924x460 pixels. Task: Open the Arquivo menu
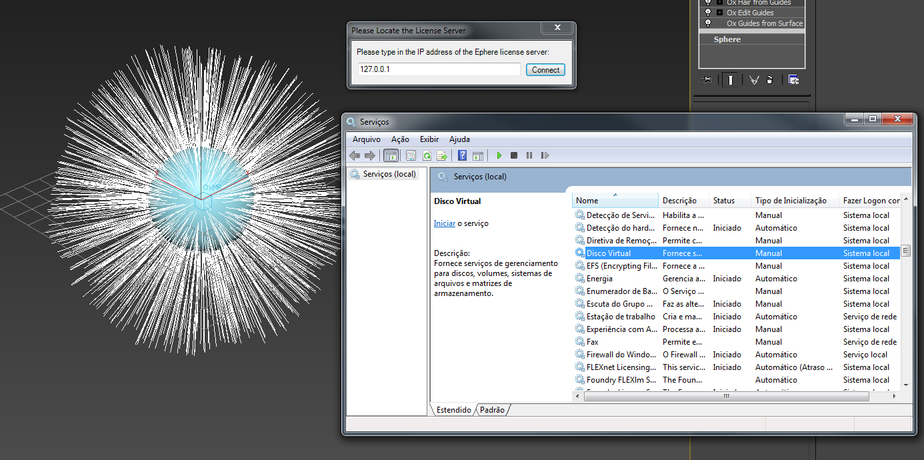366,139
